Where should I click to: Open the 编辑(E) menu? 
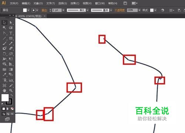[x=26, y=3]
